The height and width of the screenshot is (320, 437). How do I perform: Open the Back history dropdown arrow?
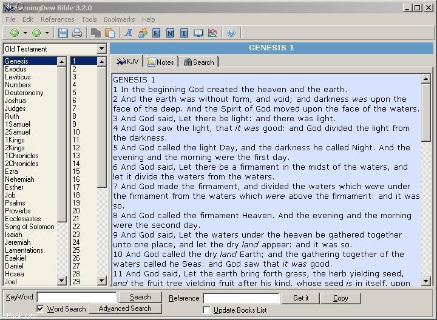point(25,33)
